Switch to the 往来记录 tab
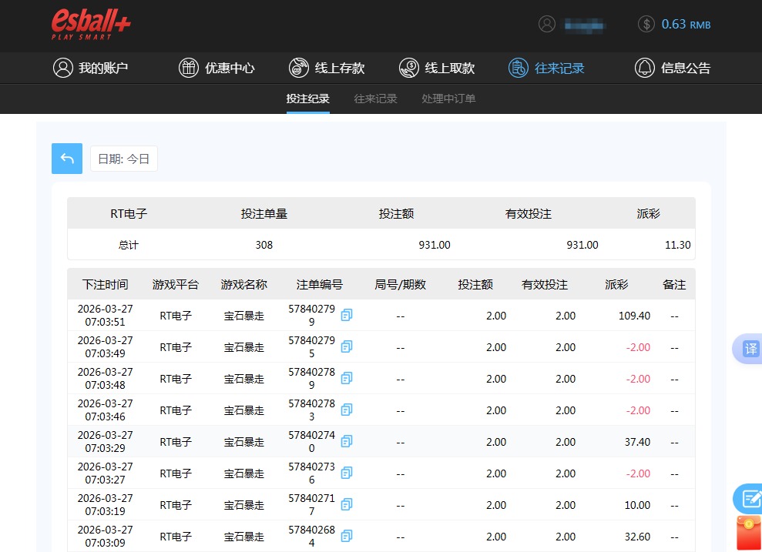Screen dimensions: 762x552 click(375, 99)
